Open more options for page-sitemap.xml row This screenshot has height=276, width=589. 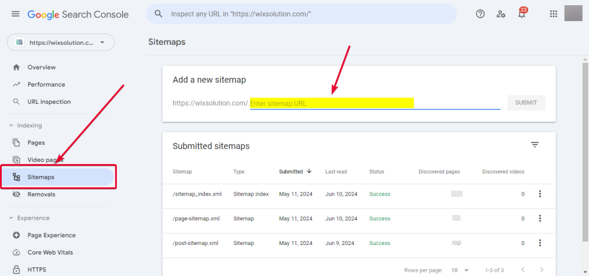[540, 218]
